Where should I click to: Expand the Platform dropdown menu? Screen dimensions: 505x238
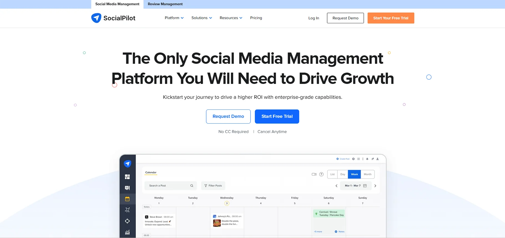coord(174,18)
